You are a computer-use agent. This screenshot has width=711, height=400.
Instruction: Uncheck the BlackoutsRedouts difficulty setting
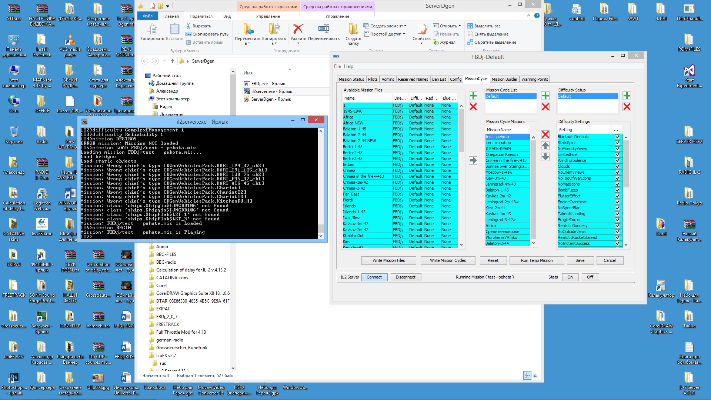point(617,137)
